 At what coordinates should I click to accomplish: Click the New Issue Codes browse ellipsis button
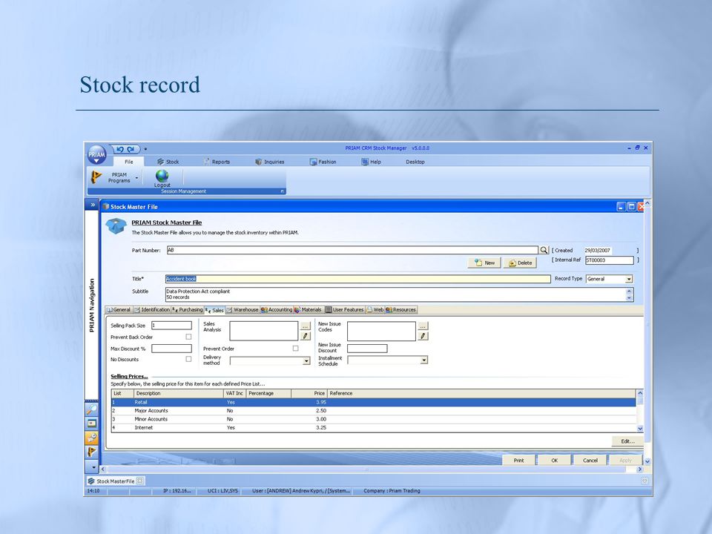tap(423, 326)
